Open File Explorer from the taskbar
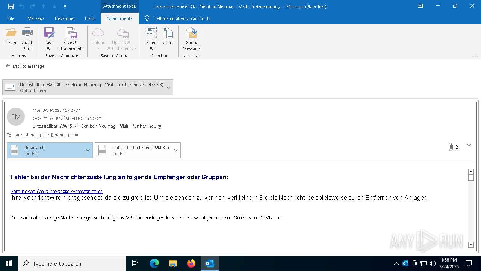481x271 pixels. point(172,263)
